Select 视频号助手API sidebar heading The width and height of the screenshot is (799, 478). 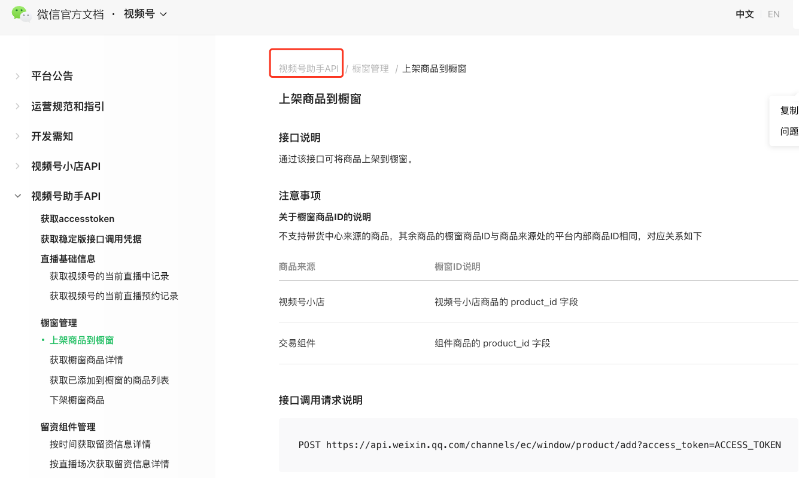click(x=66, y=196)
